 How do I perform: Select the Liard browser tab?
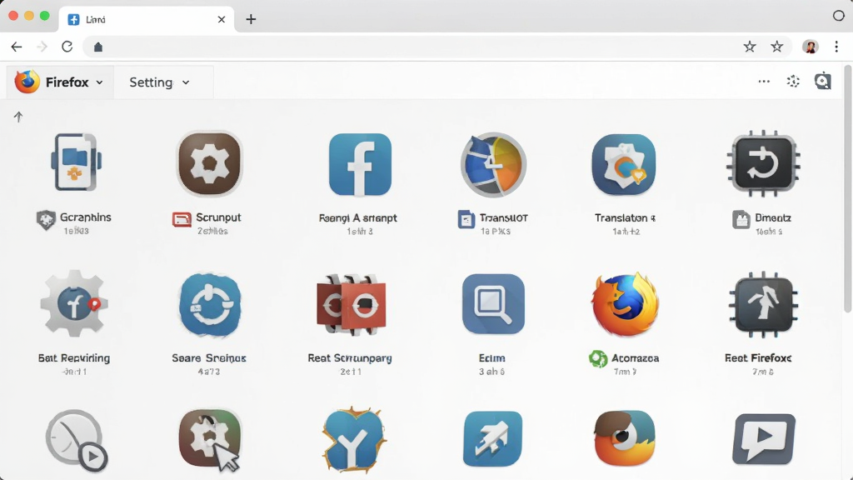pos(146,20)
